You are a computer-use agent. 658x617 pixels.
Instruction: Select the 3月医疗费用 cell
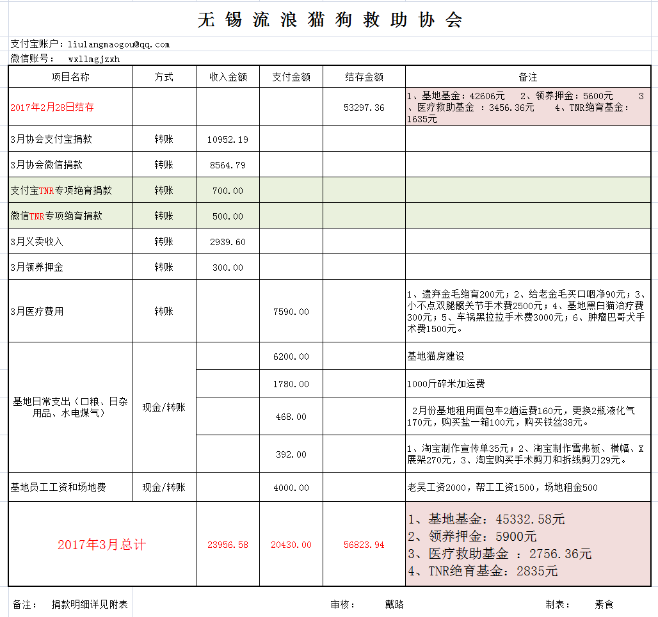[x=70, y=311]
